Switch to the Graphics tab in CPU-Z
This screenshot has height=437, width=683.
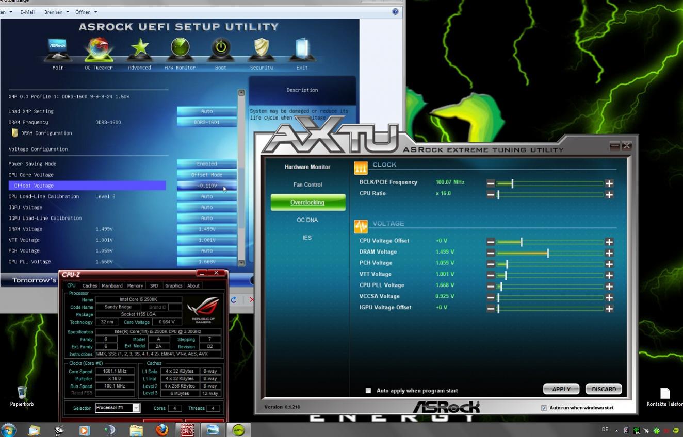click(x=174, y=285)
